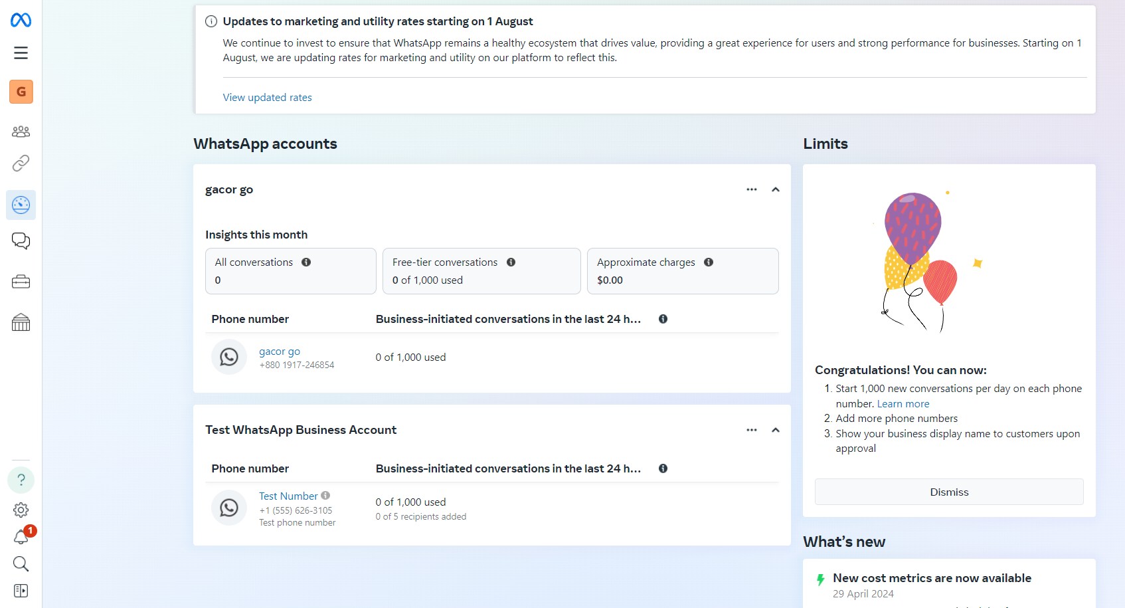This screenshot has height=608, width=1125.
Task: Click the Approximate charges insight card
Action: (683, 271)
